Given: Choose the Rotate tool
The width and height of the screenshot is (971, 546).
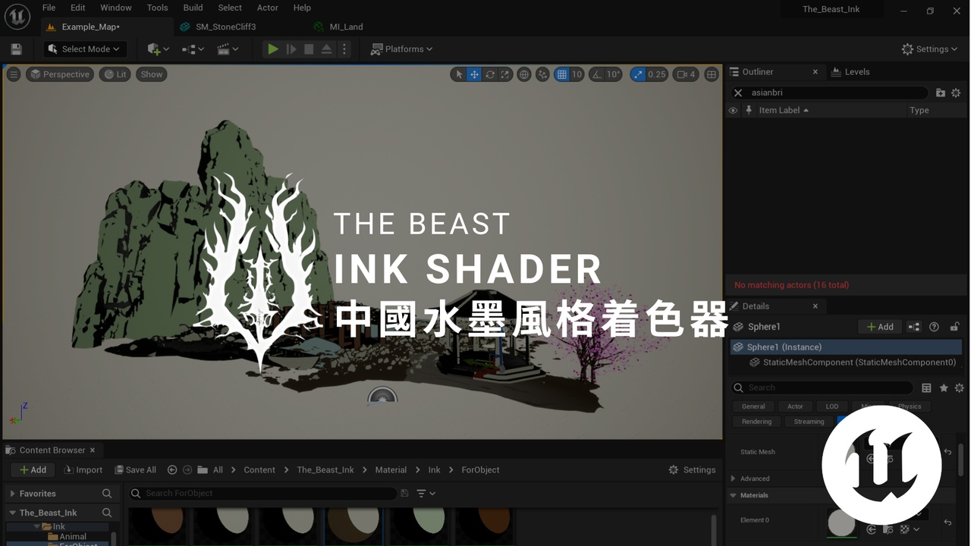Looking at the screenshot, I should tap(490, 74).
